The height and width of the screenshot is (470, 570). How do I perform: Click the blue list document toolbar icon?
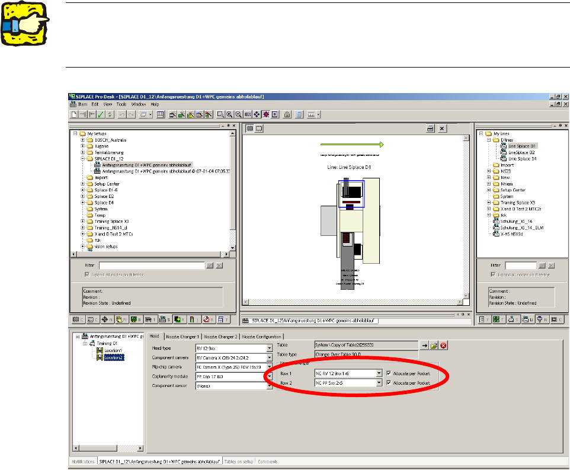299,114
